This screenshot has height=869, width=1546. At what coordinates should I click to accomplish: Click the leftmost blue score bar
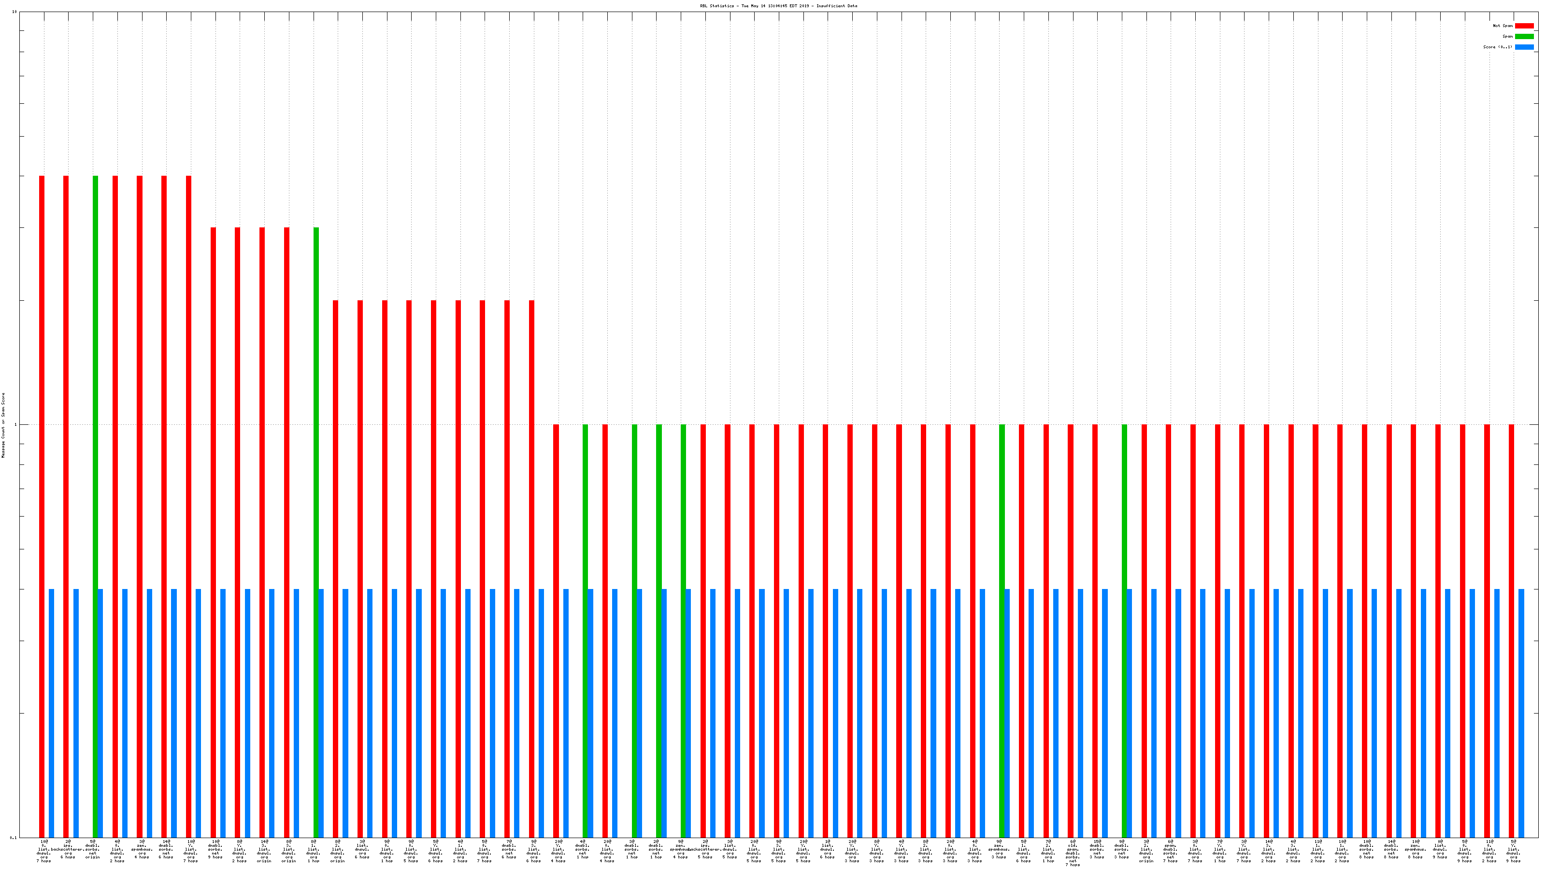click(52, 713)
